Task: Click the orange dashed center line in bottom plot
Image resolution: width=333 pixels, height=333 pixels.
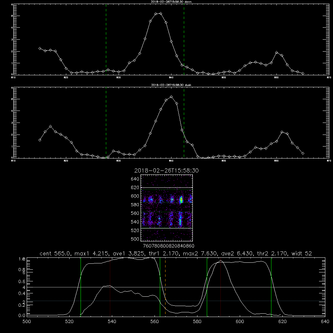Action: pyautogui.click(x=165, y=287)
